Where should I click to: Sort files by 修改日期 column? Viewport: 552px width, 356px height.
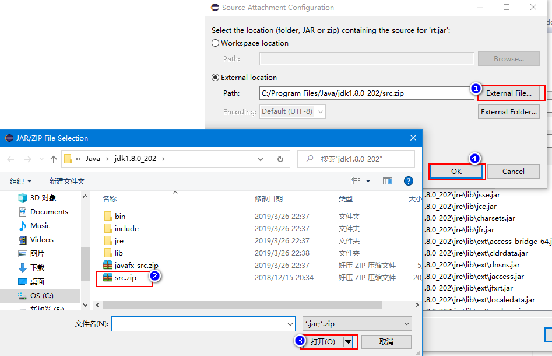point(269,199)
